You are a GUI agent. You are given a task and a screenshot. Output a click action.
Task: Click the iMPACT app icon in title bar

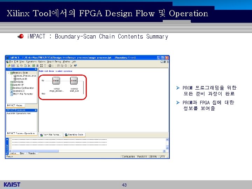[x=7, y=57]
